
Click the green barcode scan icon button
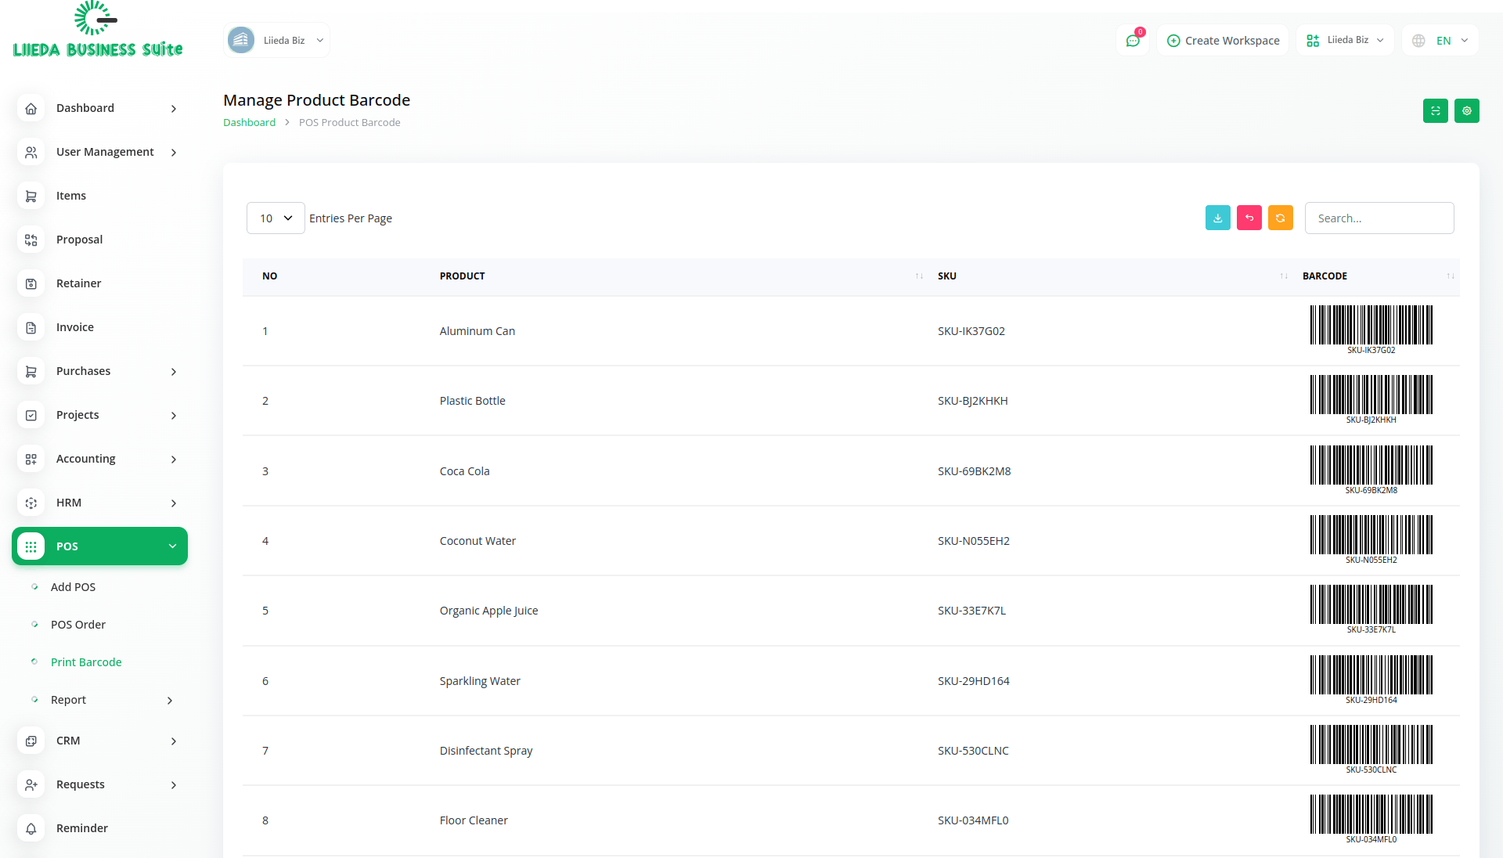(1435, 111)
